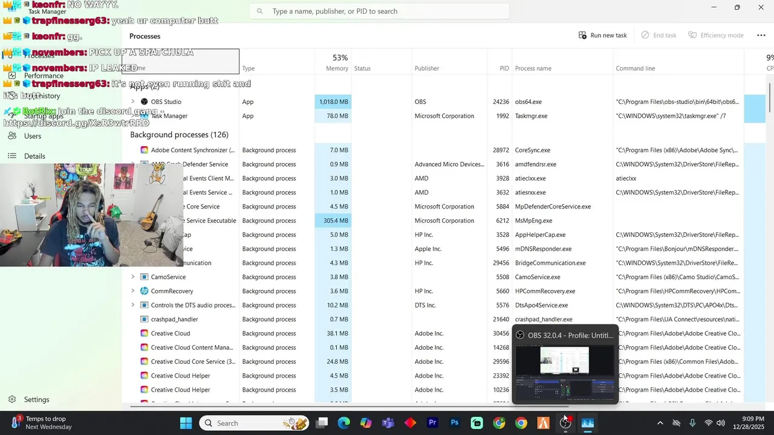Sort by the Command line column header

[x=678, y=63]
